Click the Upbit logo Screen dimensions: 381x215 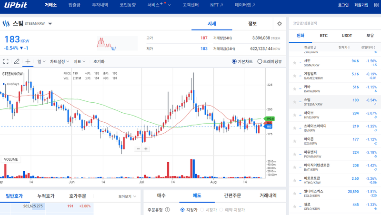tap(16, 5)
